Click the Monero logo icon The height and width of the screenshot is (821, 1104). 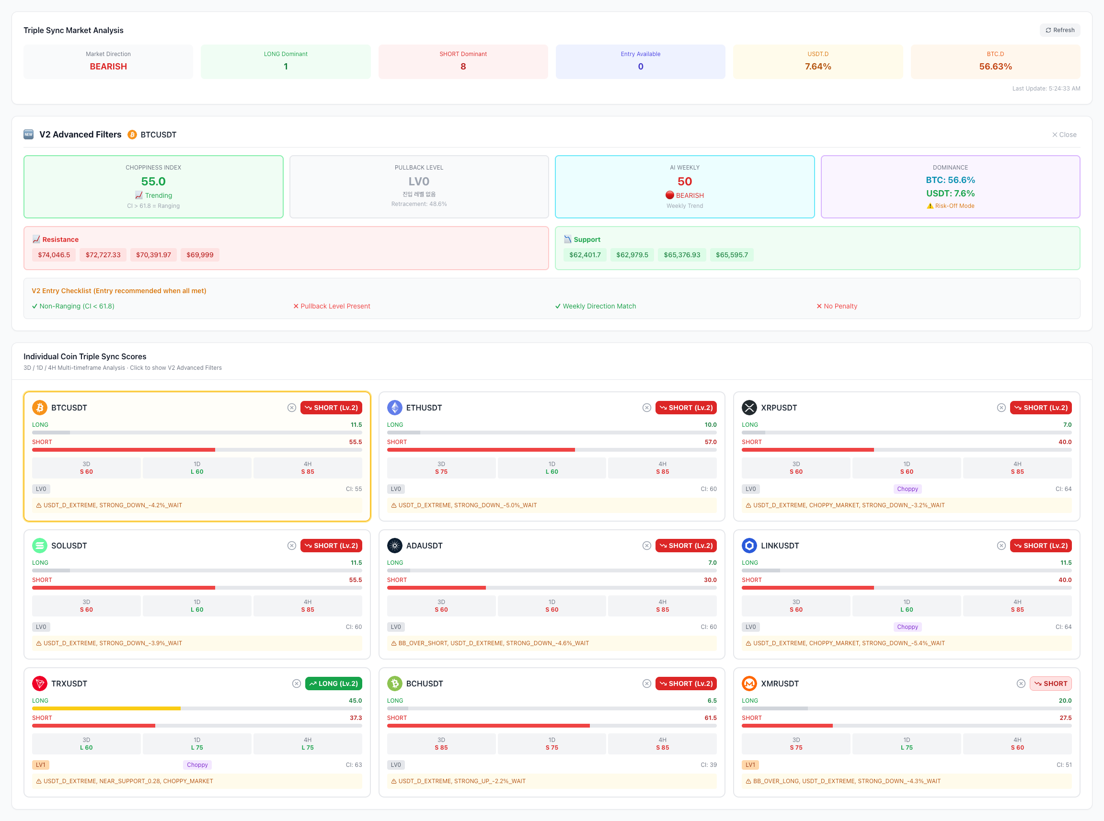[749, 684]
